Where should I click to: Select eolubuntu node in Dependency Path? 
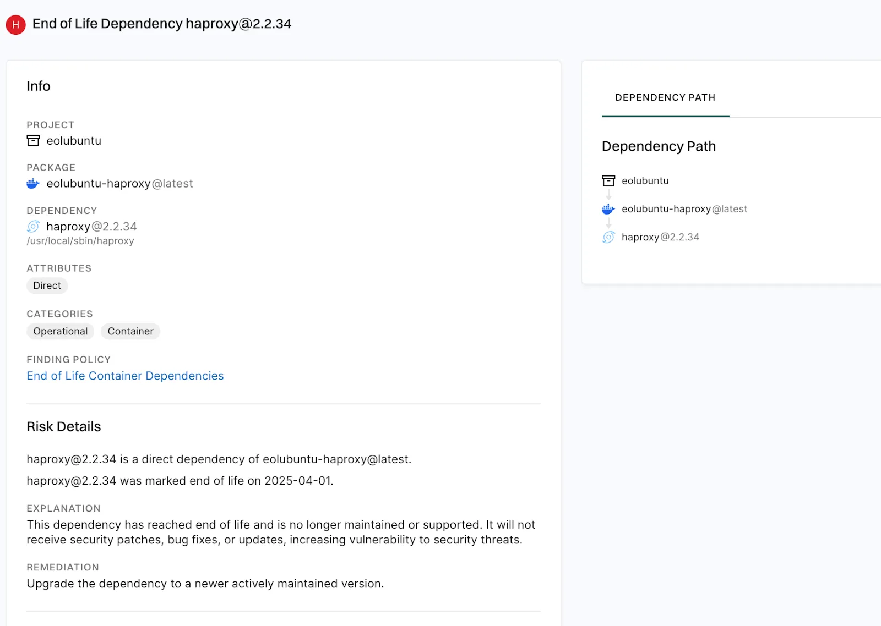tap(645, 181)
